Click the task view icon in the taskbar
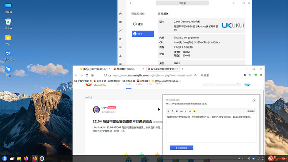This screenshot has width=288, height=162. point(12,159)
